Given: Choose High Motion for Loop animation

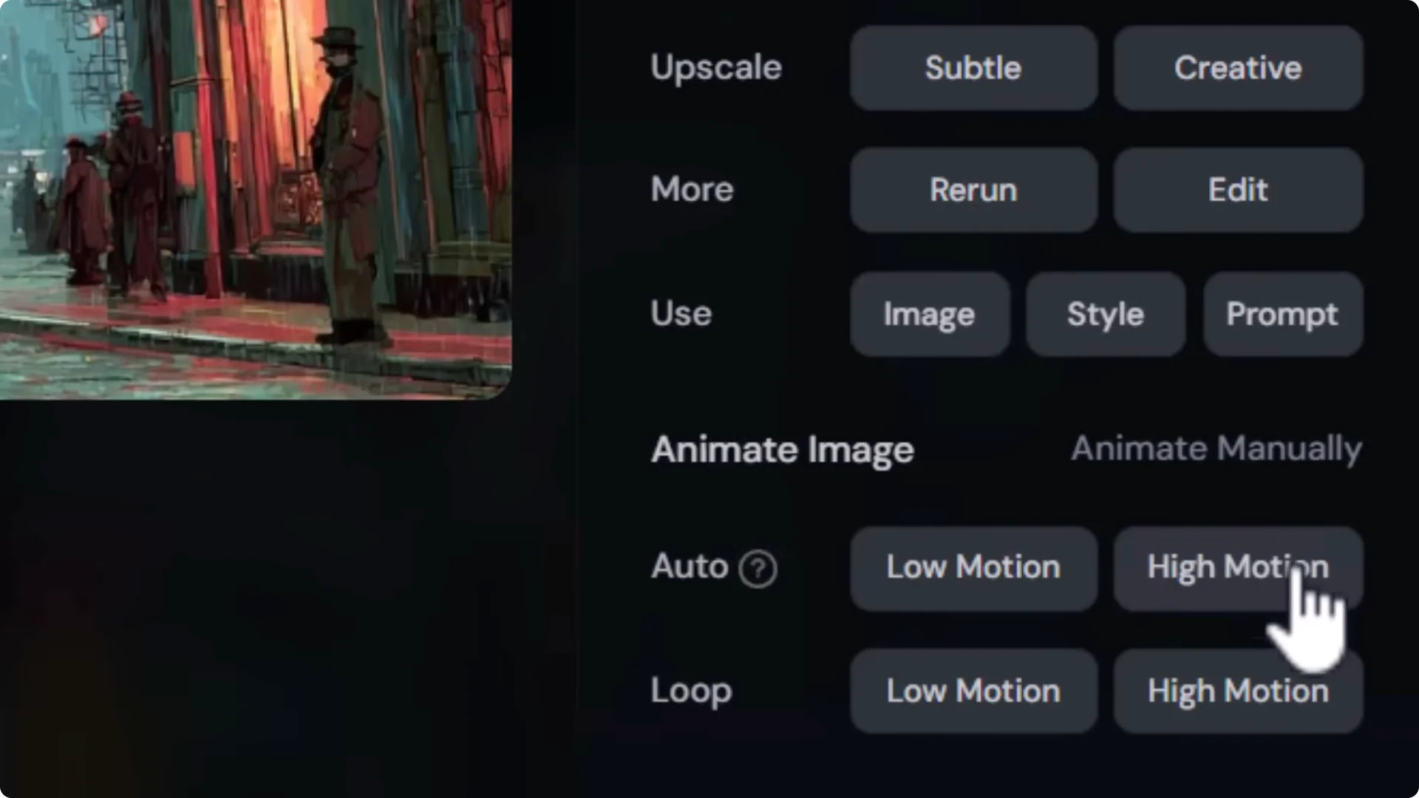Looking at the screenshot, I should 1238,691.
